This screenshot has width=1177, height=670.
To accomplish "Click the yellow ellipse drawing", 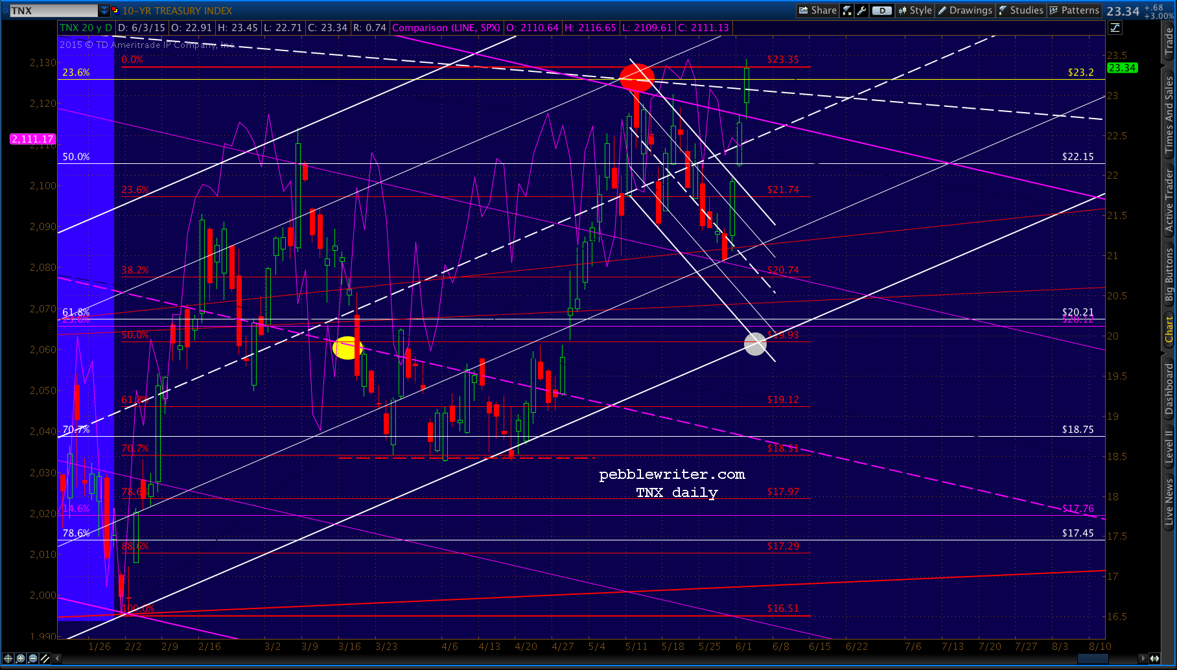I will pos(347,348).
